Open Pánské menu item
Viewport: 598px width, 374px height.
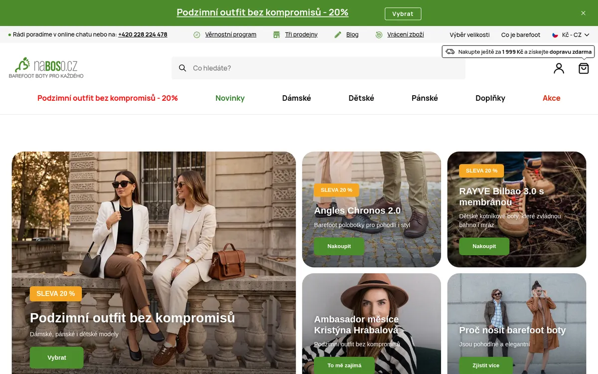coord(425,98)
